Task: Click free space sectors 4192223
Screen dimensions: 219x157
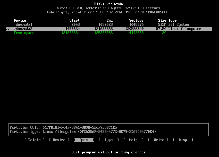Action: pos(136,33)
